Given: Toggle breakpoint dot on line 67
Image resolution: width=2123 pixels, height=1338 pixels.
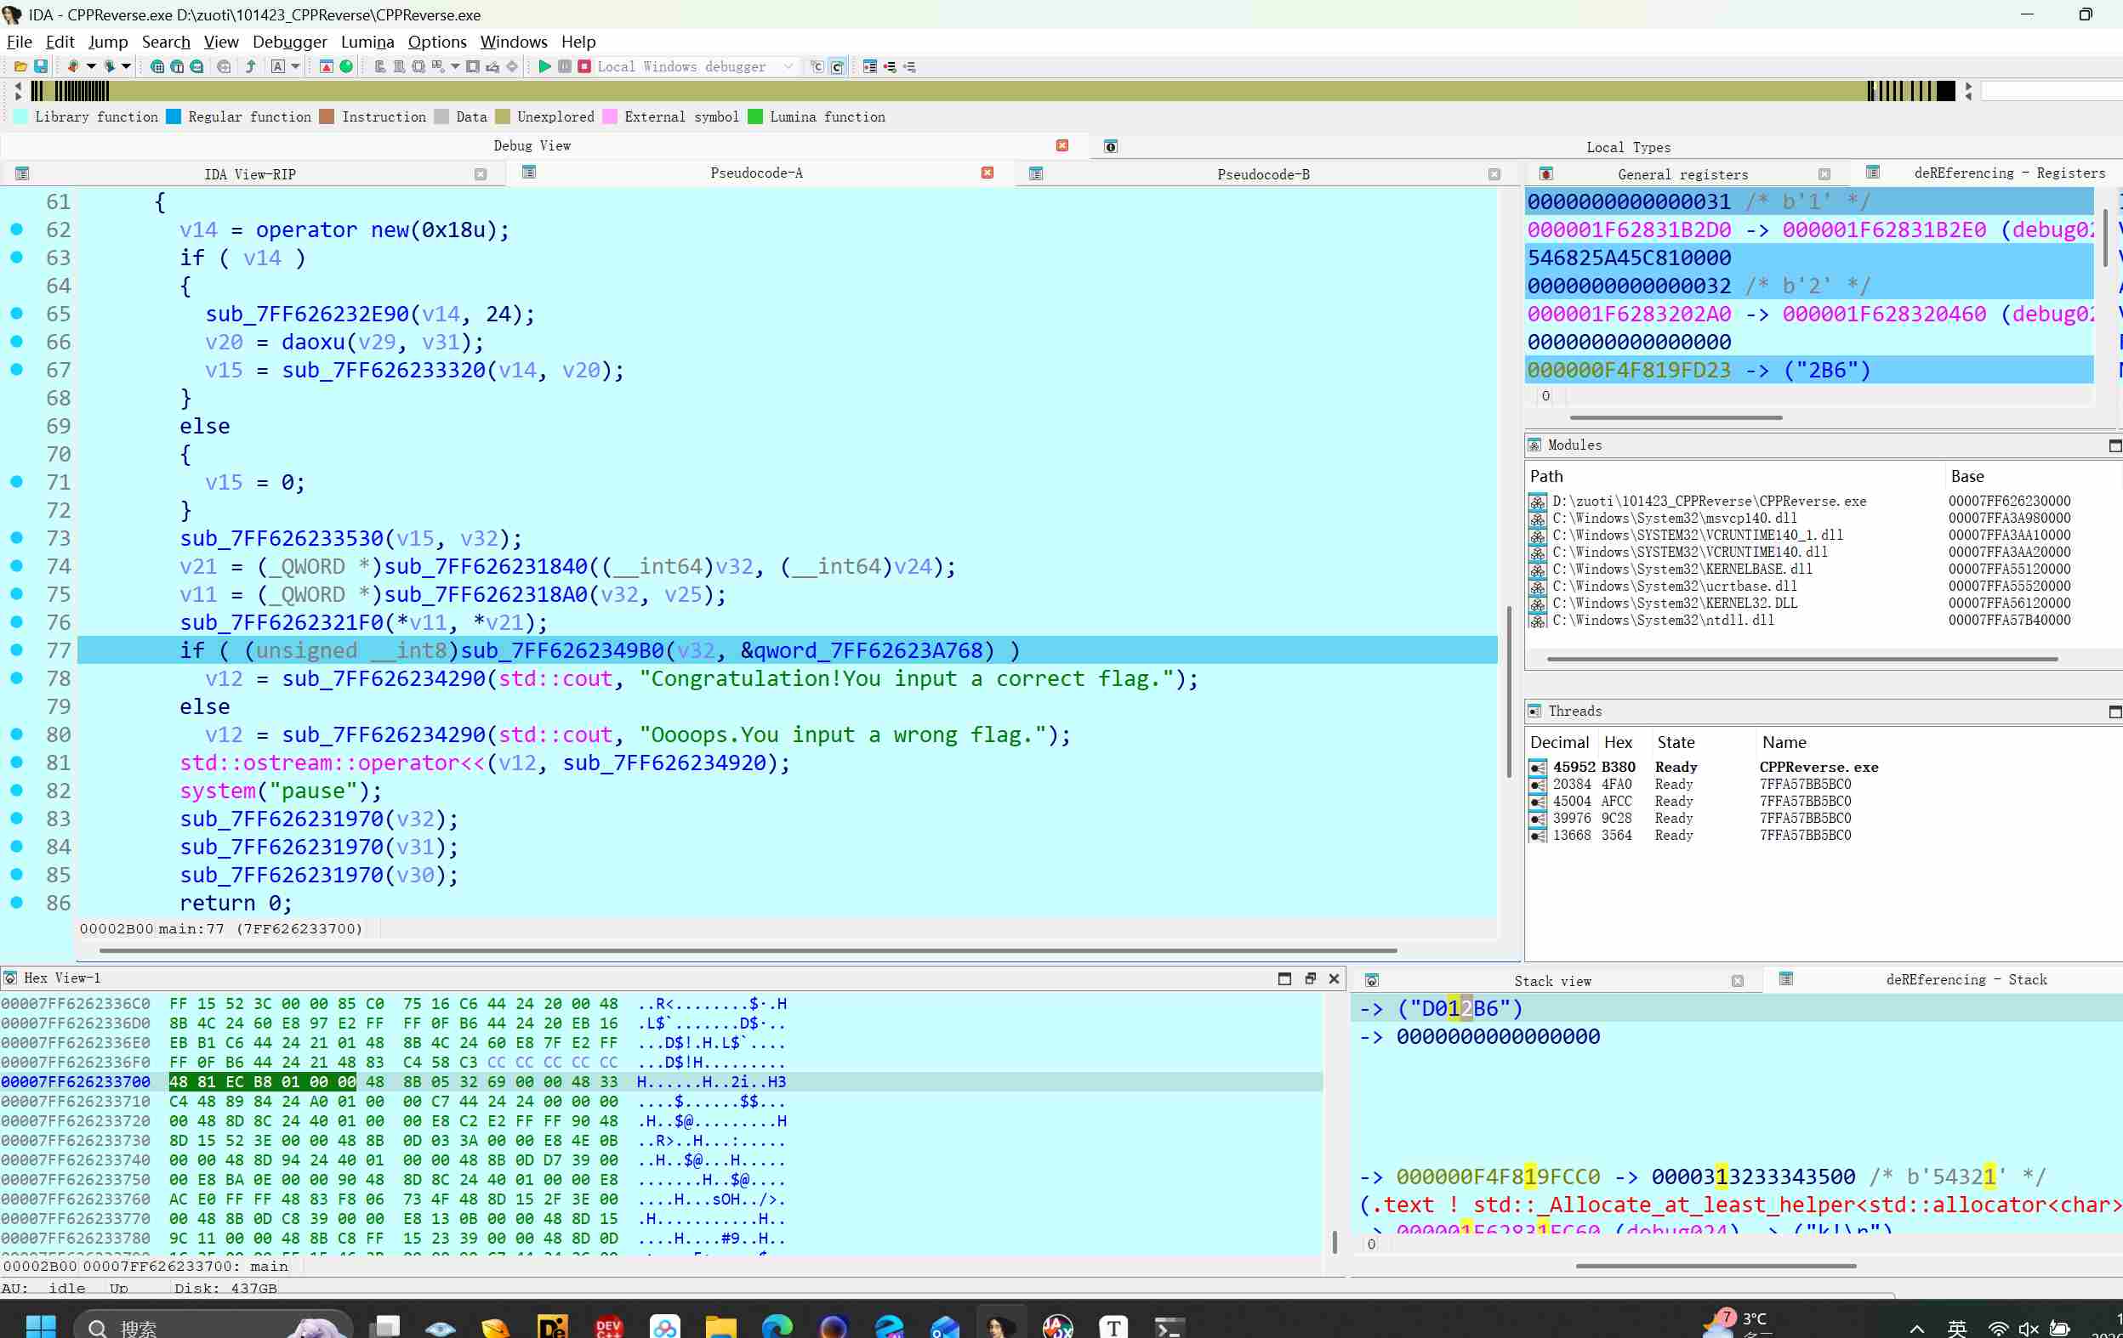Looking at the screenshot, I should click(x=17, y=370).
